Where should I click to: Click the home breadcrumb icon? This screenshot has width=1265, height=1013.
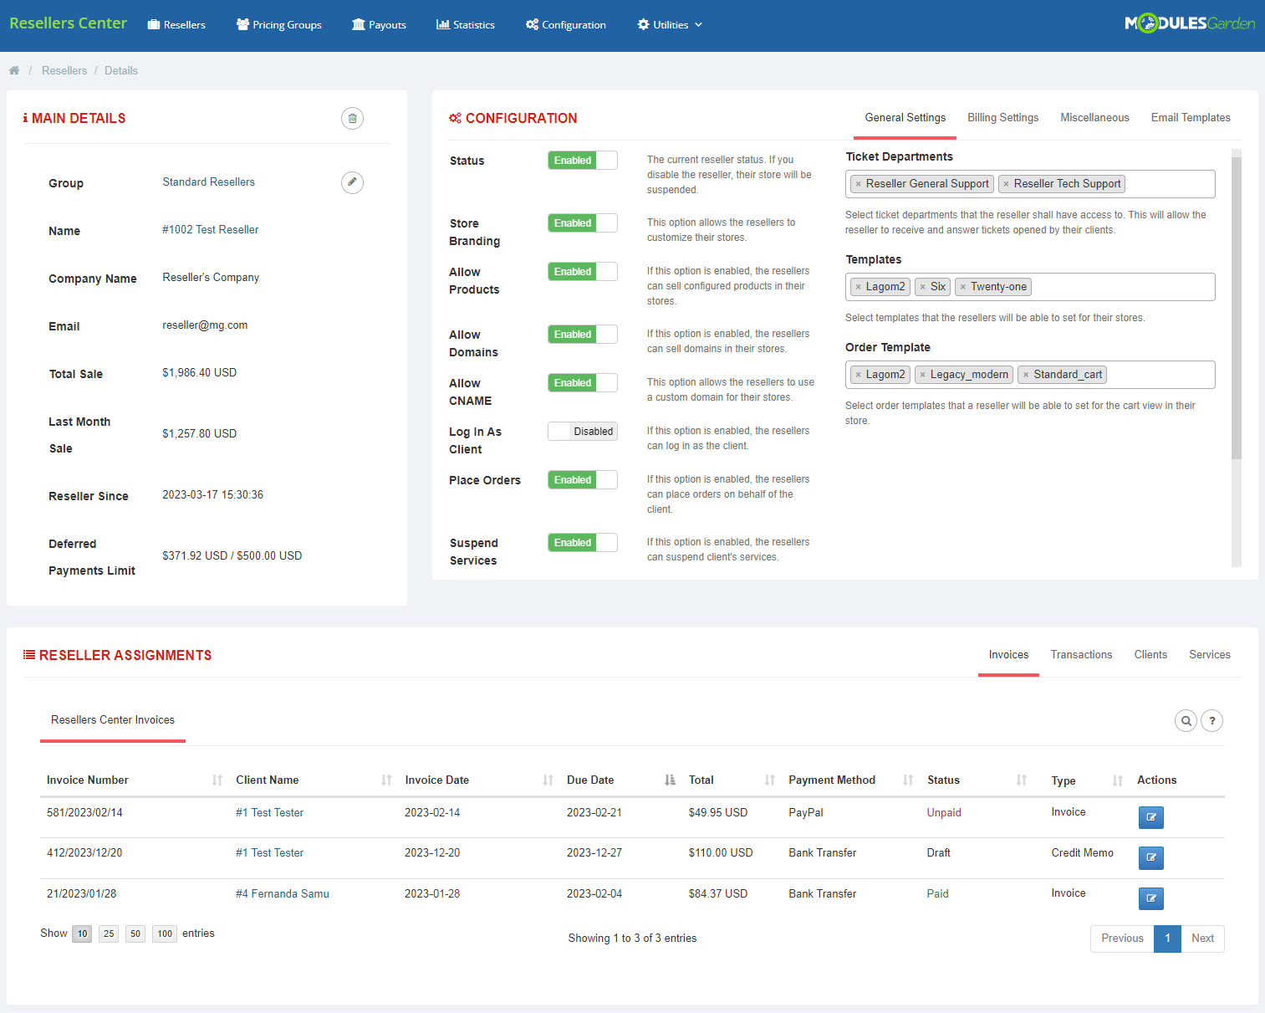(13, 70)
